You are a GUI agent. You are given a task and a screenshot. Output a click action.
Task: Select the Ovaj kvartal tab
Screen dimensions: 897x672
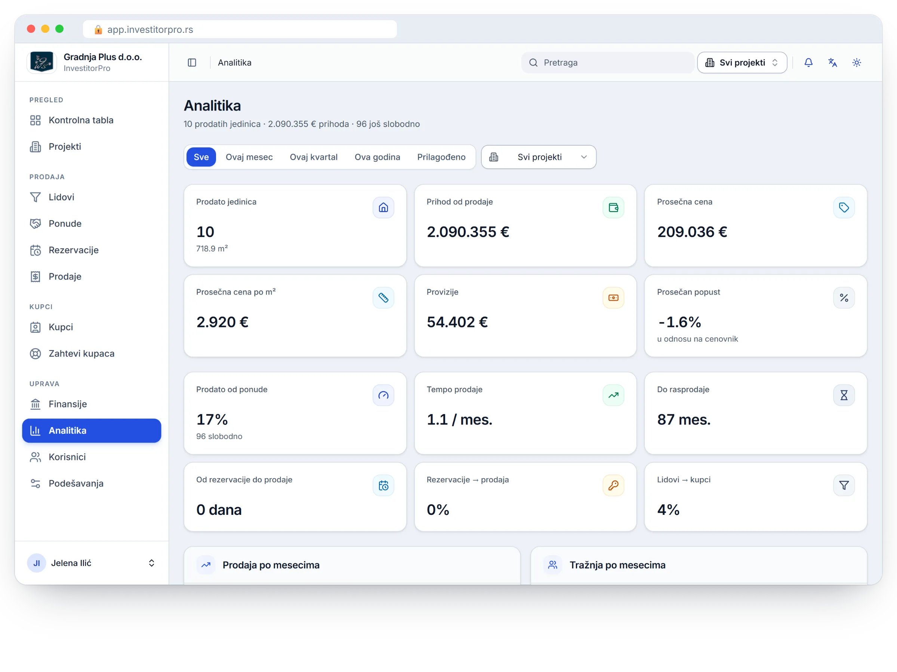[314, 157]
